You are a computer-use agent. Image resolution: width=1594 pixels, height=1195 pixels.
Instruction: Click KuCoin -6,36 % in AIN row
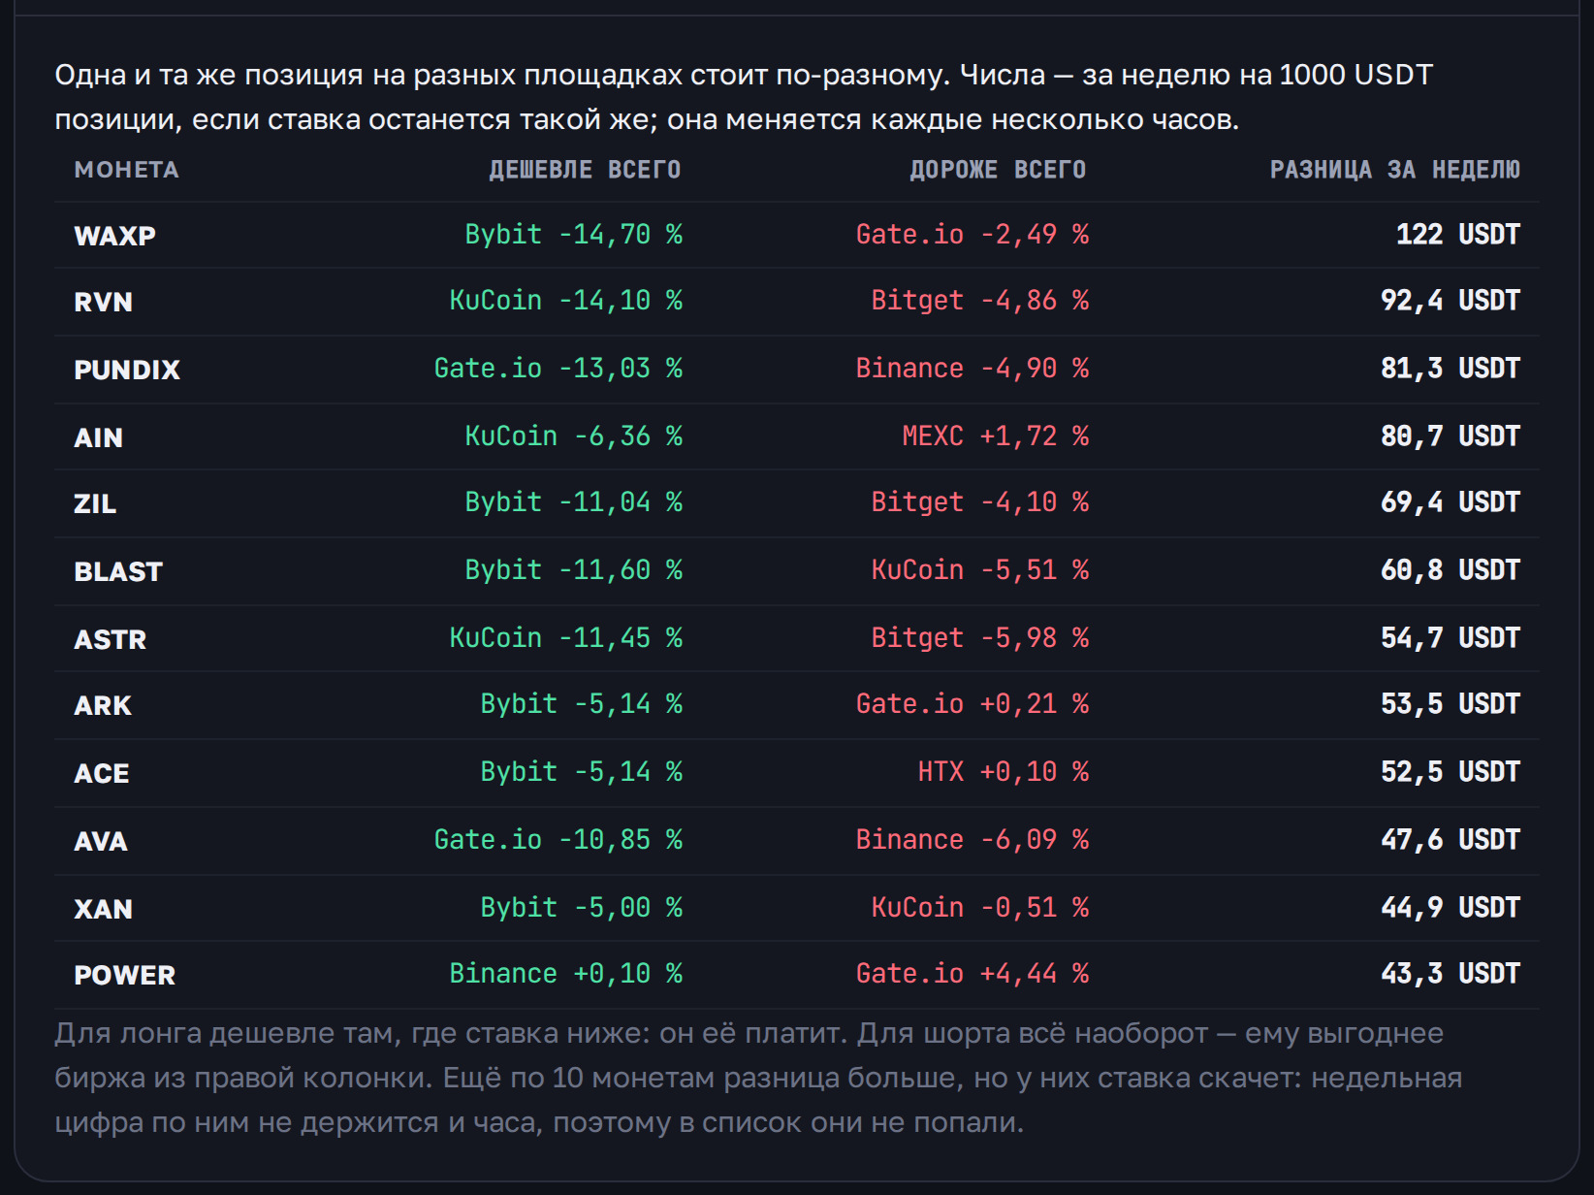tap(573, 436)
